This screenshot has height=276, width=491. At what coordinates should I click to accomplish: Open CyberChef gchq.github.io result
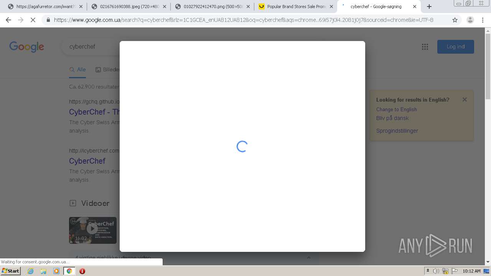[94, 112]
